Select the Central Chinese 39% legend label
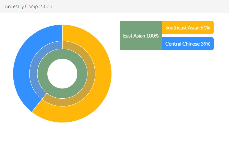The height and width of the screenshot is (146, 229). coord(188,44)
